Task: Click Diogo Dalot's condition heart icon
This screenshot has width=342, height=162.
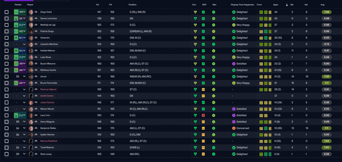Action: [x=195, y=12]
